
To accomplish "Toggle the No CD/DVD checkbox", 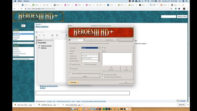I will [70, 68].
